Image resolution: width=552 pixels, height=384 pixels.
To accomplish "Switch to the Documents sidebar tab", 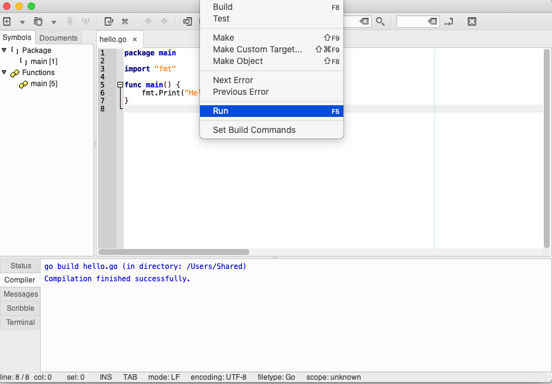I will [58, 38].
